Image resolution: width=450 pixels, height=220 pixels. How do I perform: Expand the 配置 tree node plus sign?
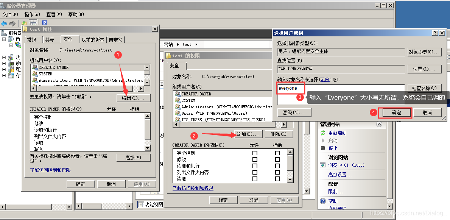tap(4, 69)
